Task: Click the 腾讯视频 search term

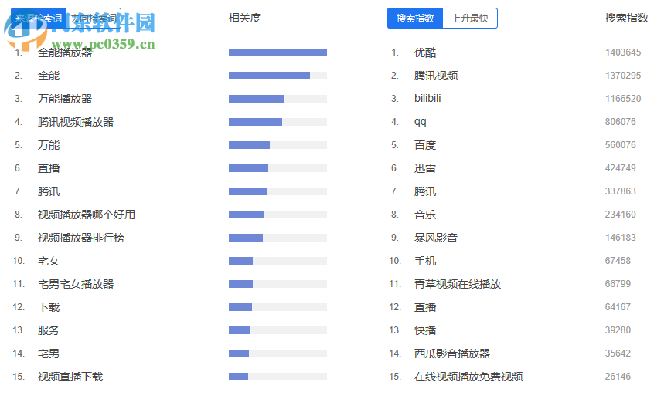Action: pyautogui.click(x=436, y=76)
